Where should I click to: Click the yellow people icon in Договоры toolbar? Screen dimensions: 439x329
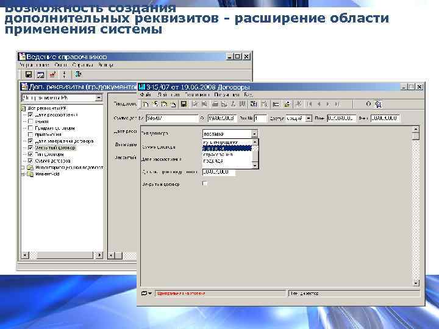pos(287,104)
